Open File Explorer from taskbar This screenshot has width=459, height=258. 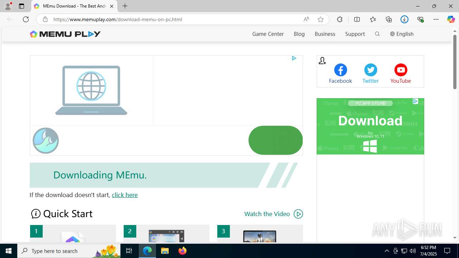[165, 251]
